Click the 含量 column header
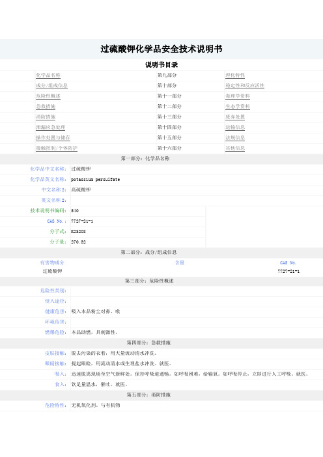The image size is (323, 457). [180, 263]
